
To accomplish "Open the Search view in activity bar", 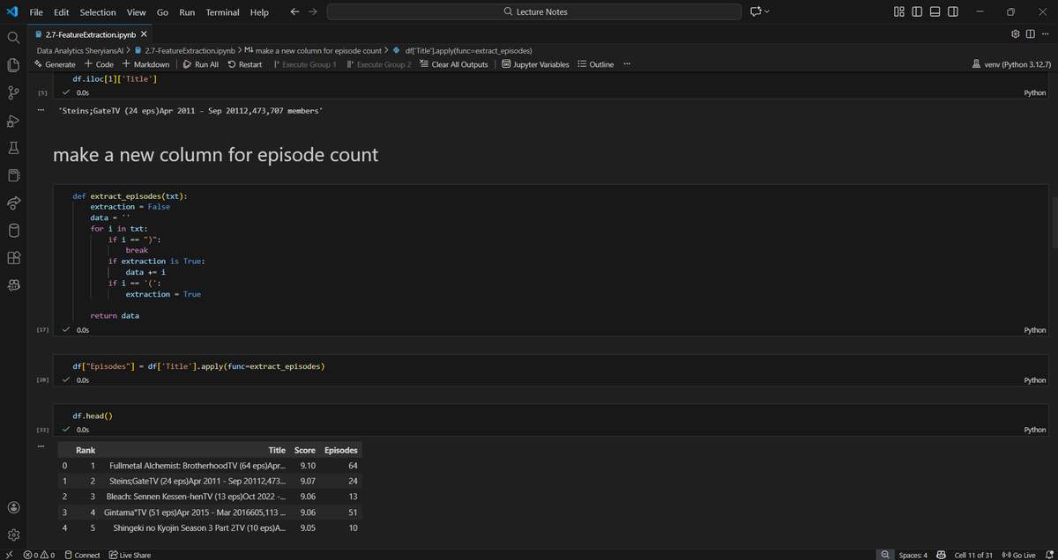I will click(x=13, y=38).
